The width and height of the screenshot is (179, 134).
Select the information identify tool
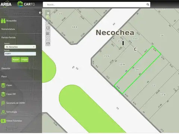pyautogui.click(x=48, y=28)
